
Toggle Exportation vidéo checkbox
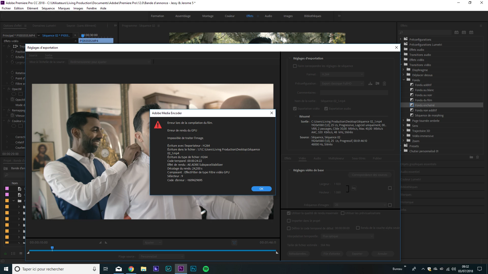point(295,109)
